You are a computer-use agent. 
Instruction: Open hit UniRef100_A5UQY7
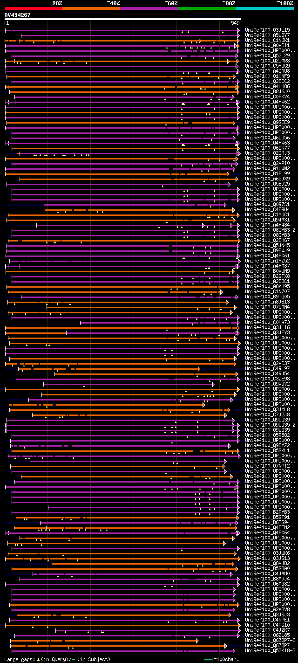(x=267, y=35)
